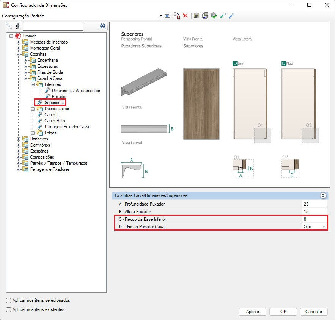Image resolution: width=335 pixels, height=320 pixels.
Task: Open the 'Uso do Puxador Cava' dropdown
Action: click(324, 226)
